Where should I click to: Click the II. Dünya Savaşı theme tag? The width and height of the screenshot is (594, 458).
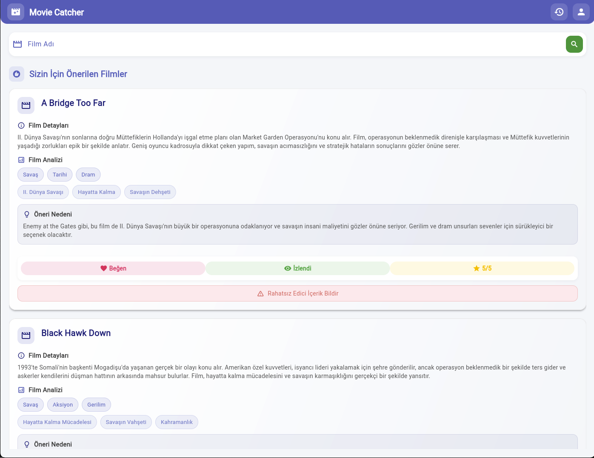point(43,192)
